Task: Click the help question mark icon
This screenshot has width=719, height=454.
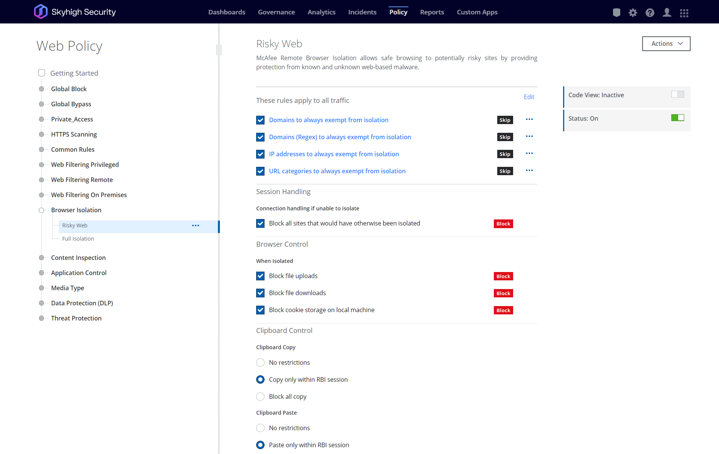Action: 650,12
